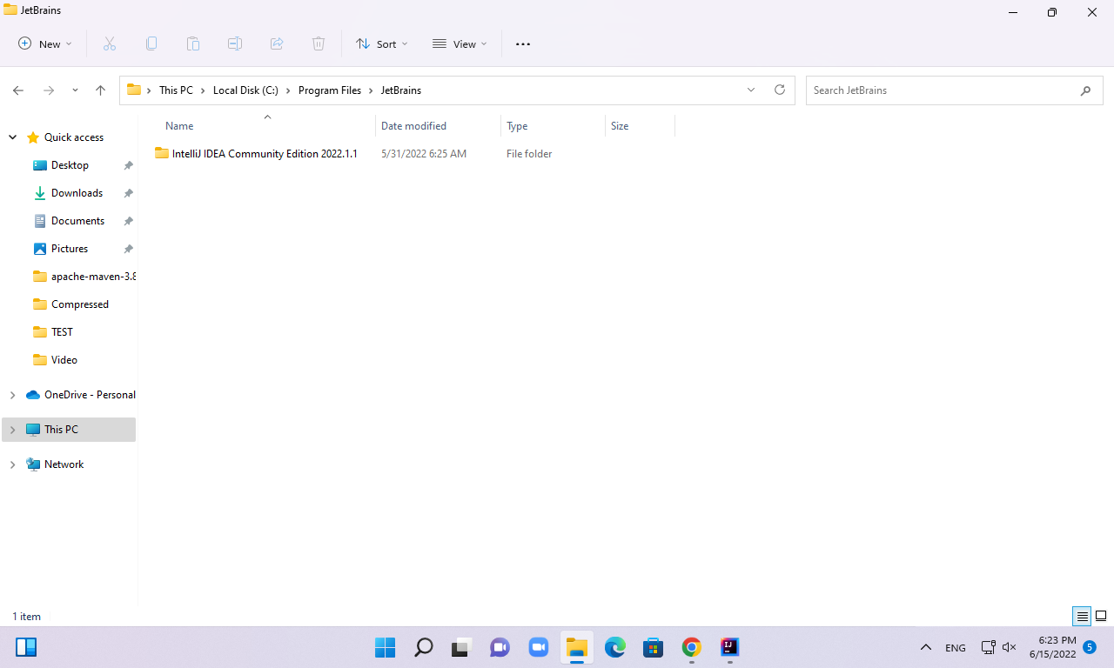Expand address bar history dropdown
This screenshot has height=668, width=1114.
(751, 90)
